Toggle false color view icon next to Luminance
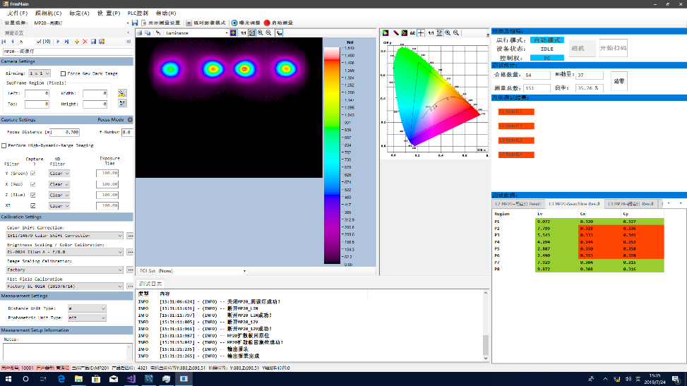The width and height of the screenshot is (687, 386). (234, 33)
